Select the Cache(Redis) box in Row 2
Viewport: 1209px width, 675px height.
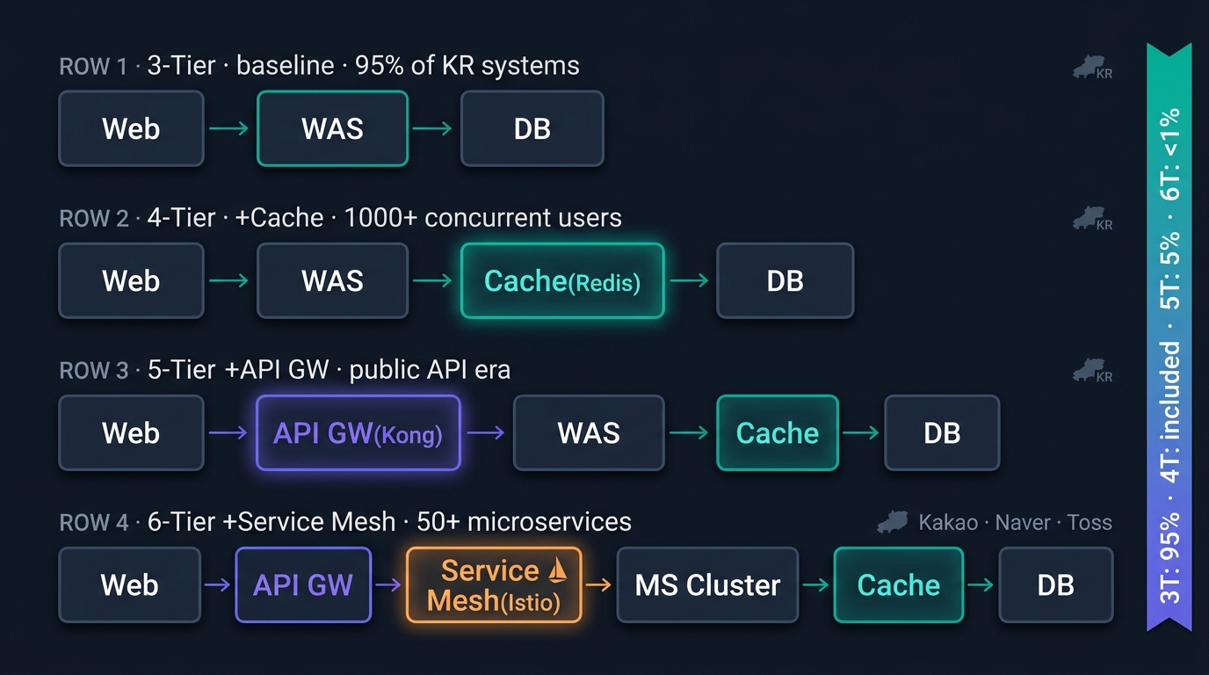562,280
